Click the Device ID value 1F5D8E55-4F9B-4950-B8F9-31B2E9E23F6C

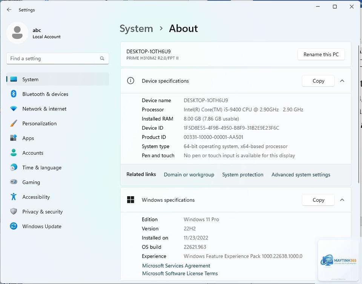[x=231, y=128]
